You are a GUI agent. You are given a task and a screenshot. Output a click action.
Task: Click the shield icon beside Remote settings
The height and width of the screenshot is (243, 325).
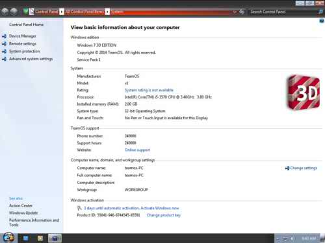4,43
